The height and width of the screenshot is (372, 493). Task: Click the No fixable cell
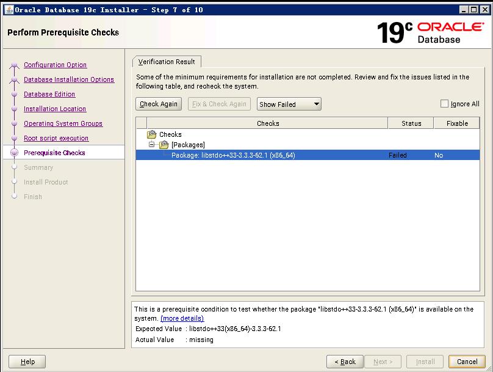pos(439,155)
